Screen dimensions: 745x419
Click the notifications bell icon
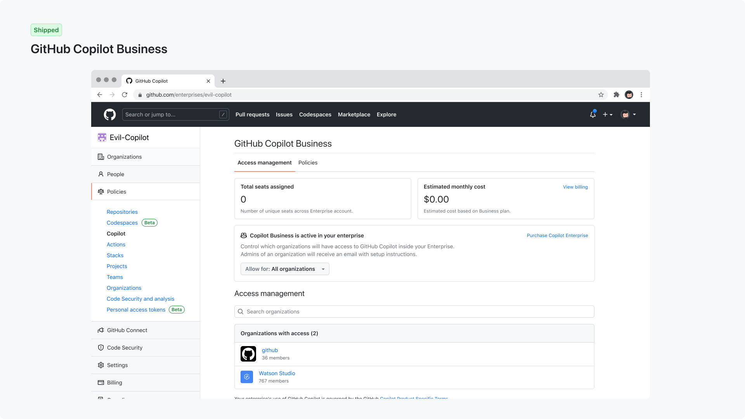(x=593, y=114)
